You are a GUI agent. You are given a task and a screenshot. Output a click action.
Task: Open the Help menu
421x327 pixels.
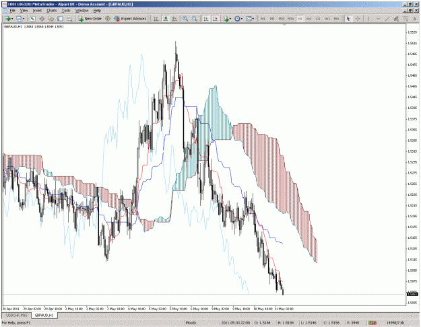pyautogui.click(x=97, y=11)
